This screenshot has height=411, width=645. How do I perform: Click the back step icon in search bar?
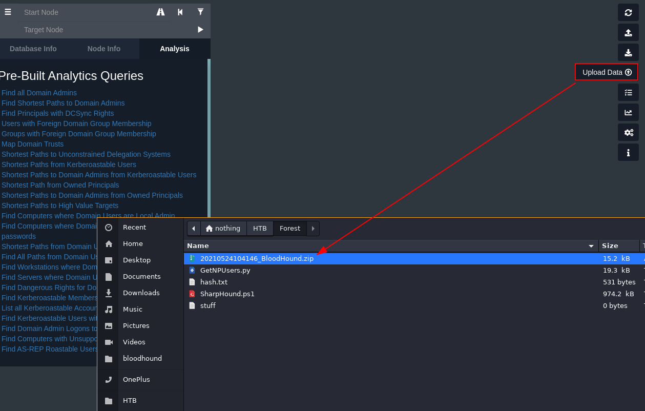tap(180, 12)
